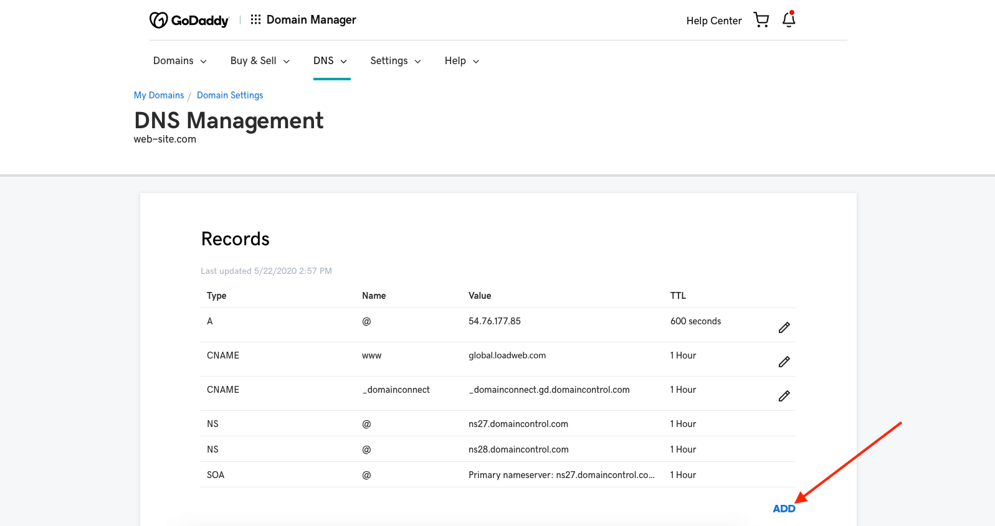Edit the _domainconnect CNAME record pencil
Image resolution: width=995 pixels, height=526 pixels.
[x=784, y=396]
